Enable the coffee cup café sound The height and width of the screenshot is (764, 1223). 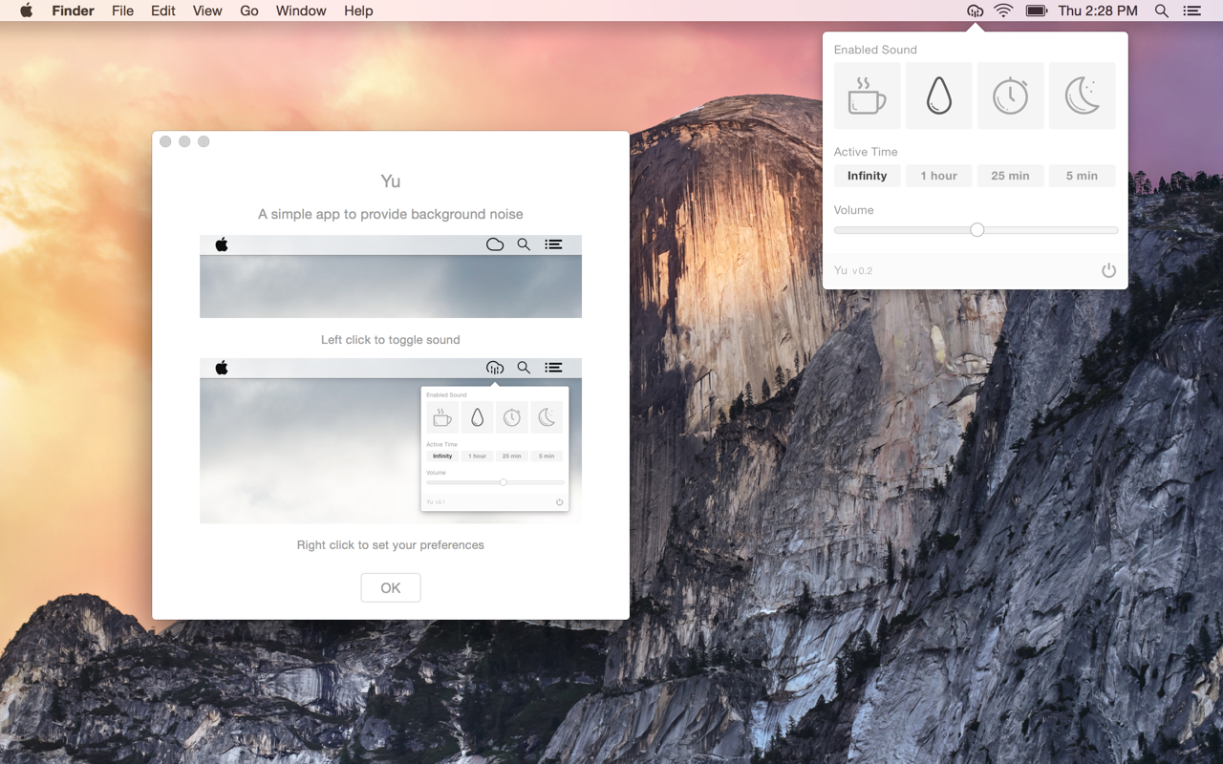(867, 95)
